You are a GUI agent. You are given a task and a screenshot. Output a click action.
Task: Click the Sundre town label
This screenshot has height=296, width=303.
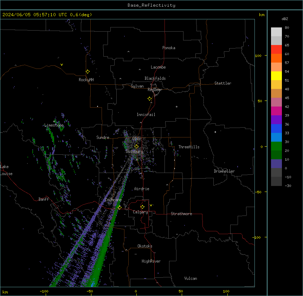103,137
